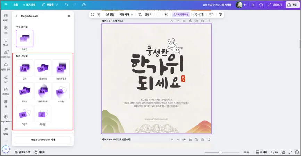The width and height of the screenshot is (302, 156).
Task: Open the 브랜드 센터 sidebar tab
Action: pyautogui.click(x=6, y=54)
